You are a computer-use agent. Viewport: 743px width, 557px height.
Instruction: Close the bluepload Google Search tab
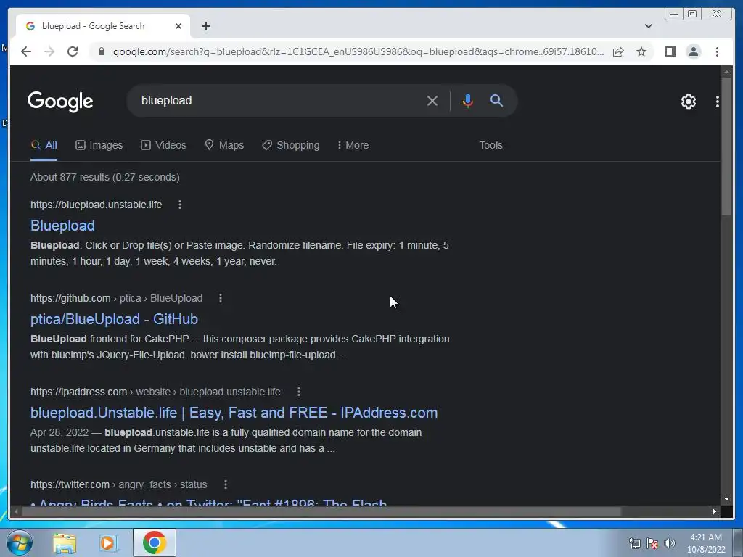[178, 26]
